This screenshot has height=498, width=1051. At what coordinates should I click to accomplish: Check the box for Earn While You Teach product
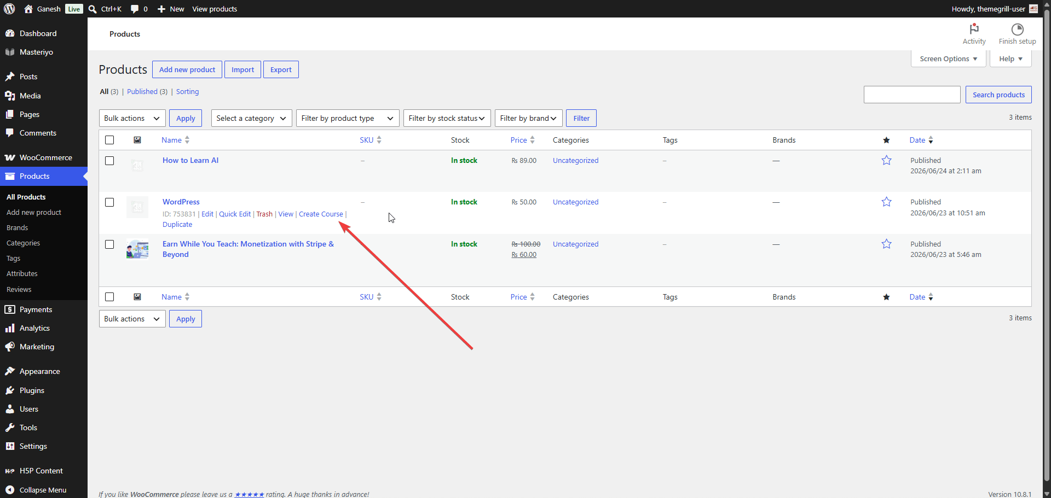click(109, 244)
